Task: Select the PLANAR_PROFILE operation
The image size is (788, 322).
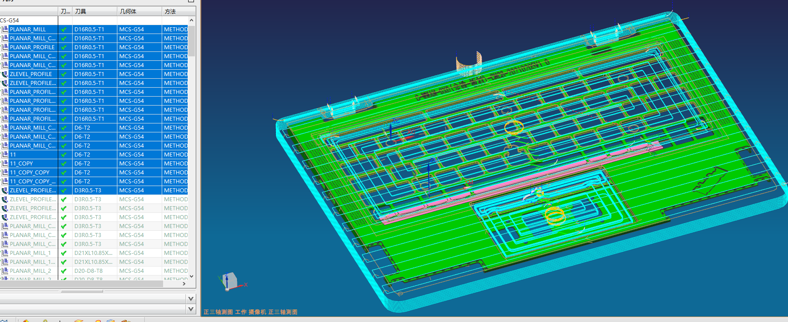Action: pyautogui.click(x=32, y=47)
